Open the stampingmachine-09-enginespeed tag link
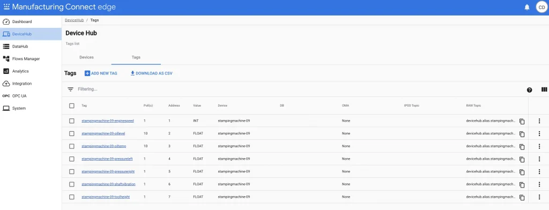This screenshot has height=210, width=549. pos(107,121)
